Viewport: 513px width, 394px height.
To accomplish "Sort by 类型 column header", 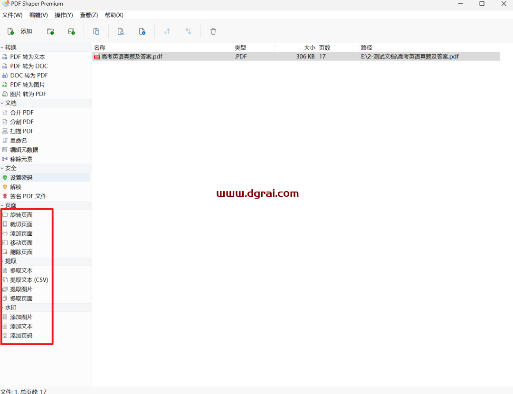I will pos(254,48).
